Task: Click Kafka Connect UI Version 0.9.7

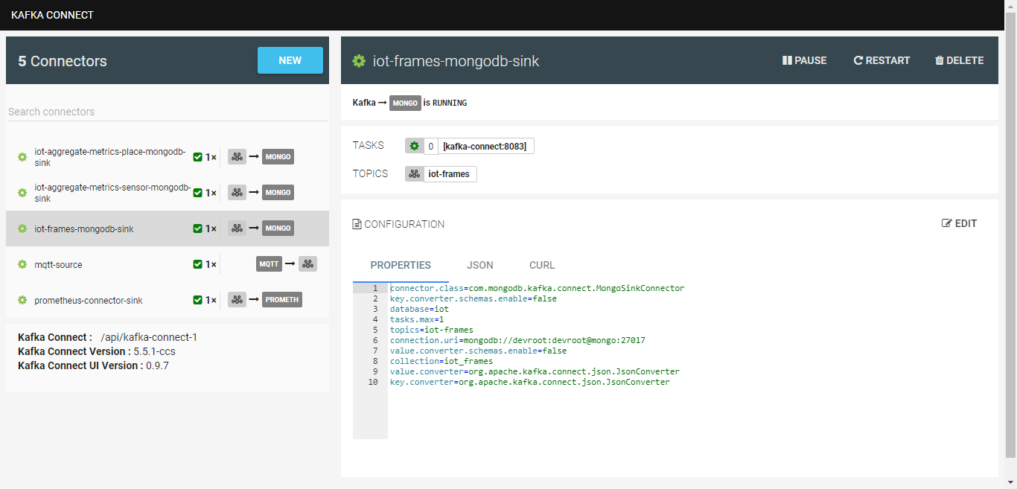Action: [x=93, y=365]
